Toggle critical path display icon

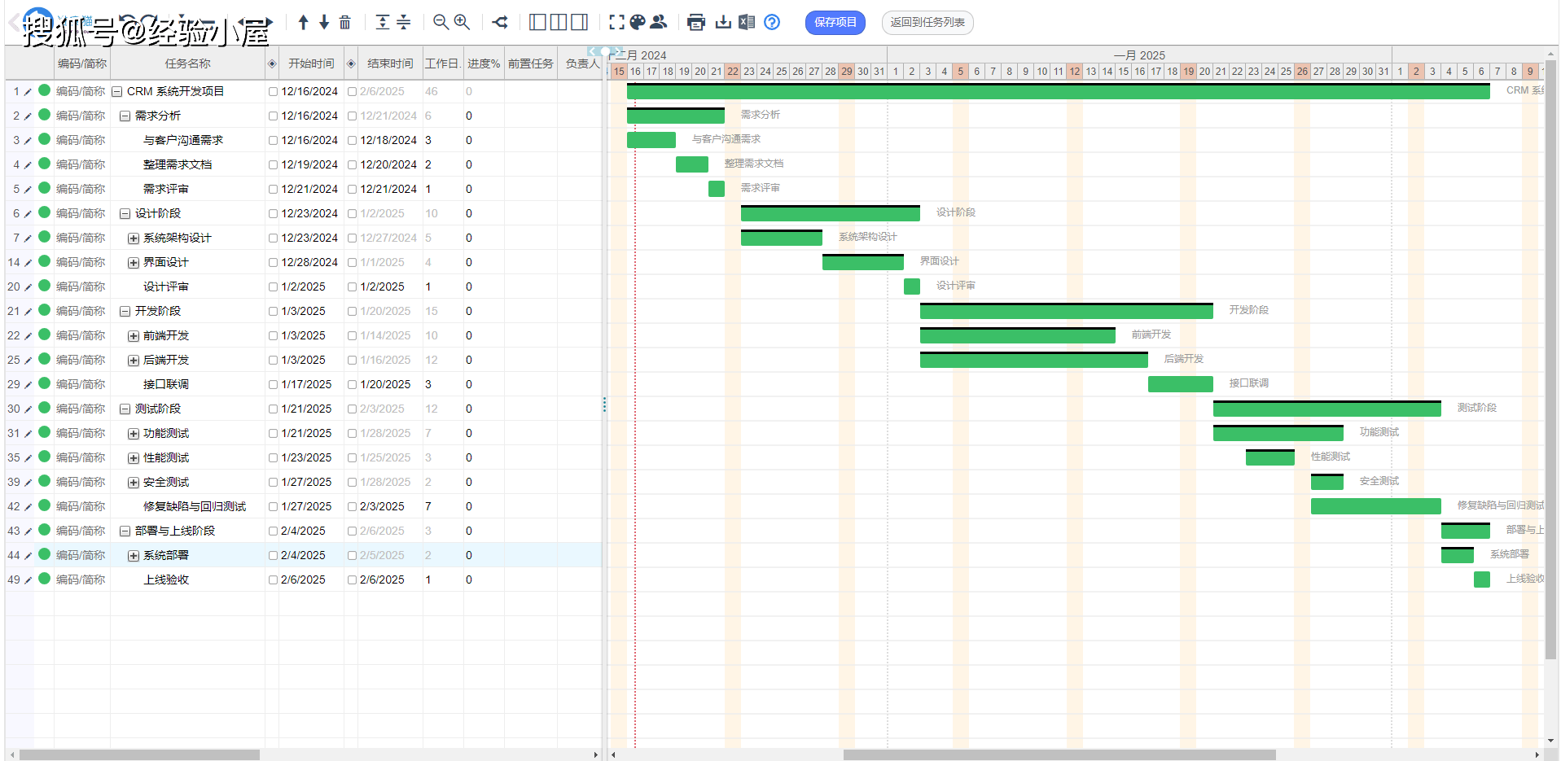[500, 22]
